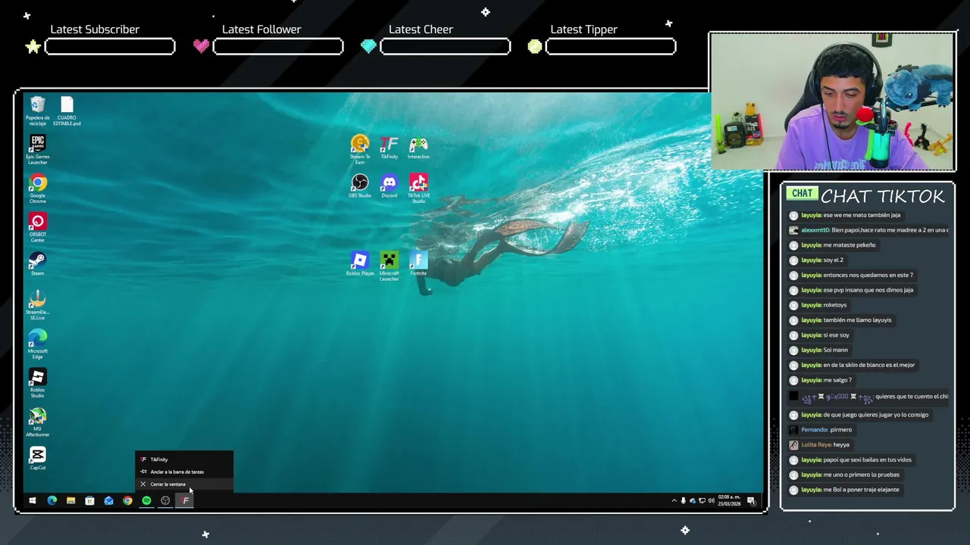Click chat message "de que juego quieres jugar yo lo consigo"

pyautogui.click(x=875, y=415)
